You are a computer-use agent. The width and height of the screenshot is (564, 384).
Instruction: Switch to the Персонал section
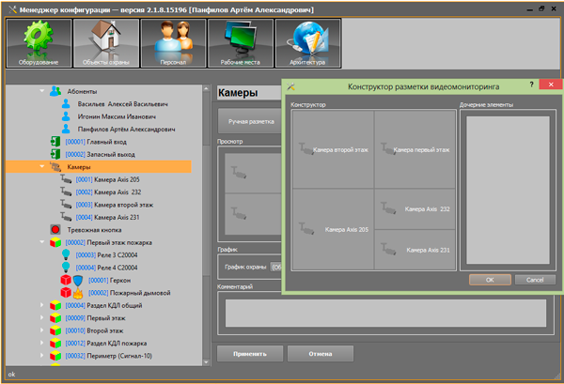(173, 42)
